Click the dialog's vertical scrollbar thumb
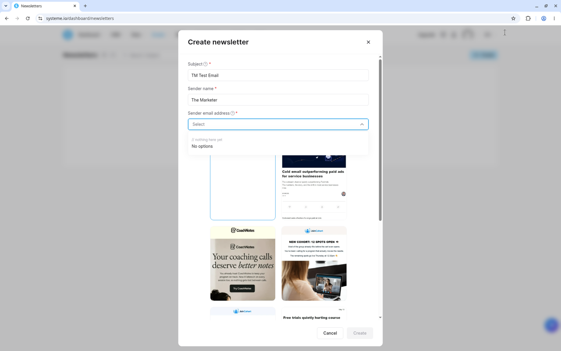Screen dimensions: 561x351 tap(380, 140)
